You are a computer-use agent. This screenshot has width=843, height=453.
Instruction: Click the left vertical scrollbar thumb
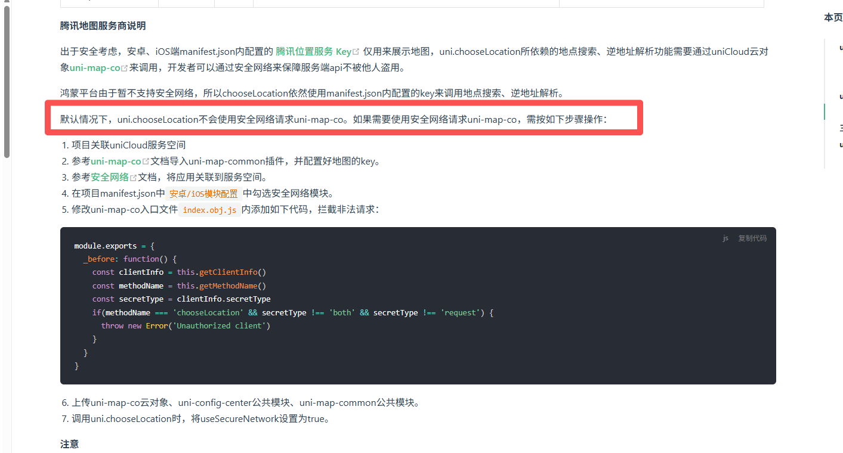coord(7,83)
